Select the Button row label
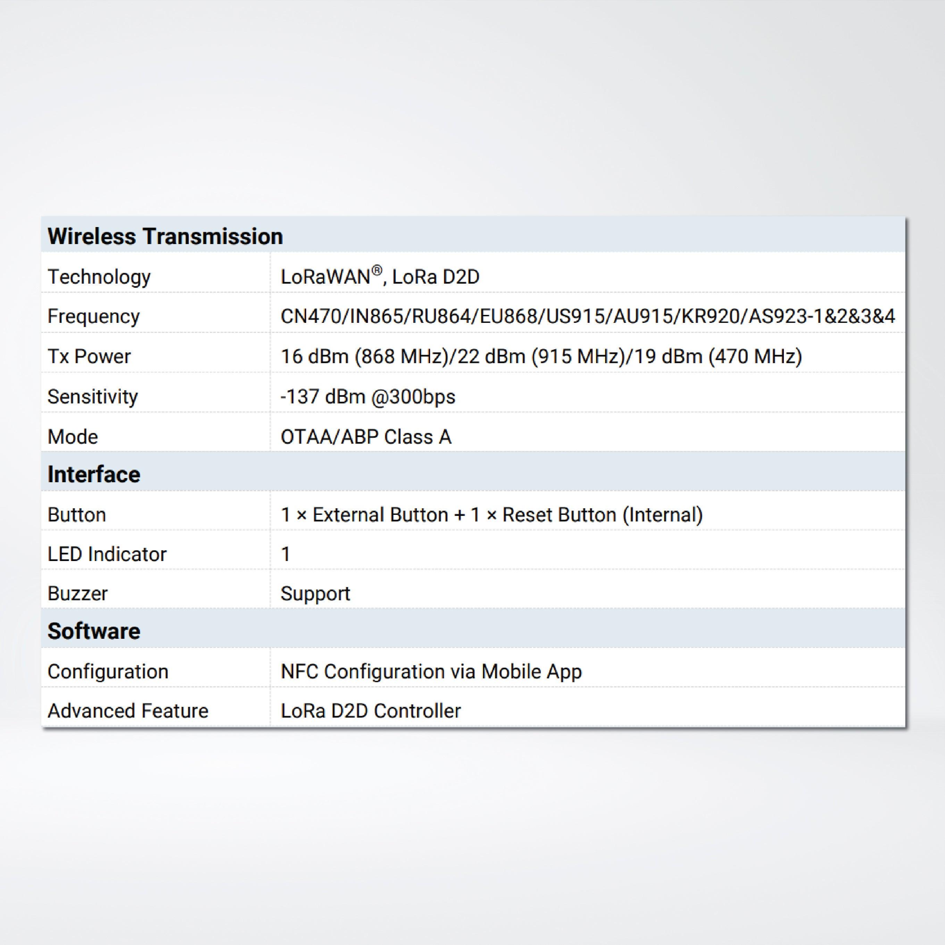The image size is (945, 945). (77, 515)
